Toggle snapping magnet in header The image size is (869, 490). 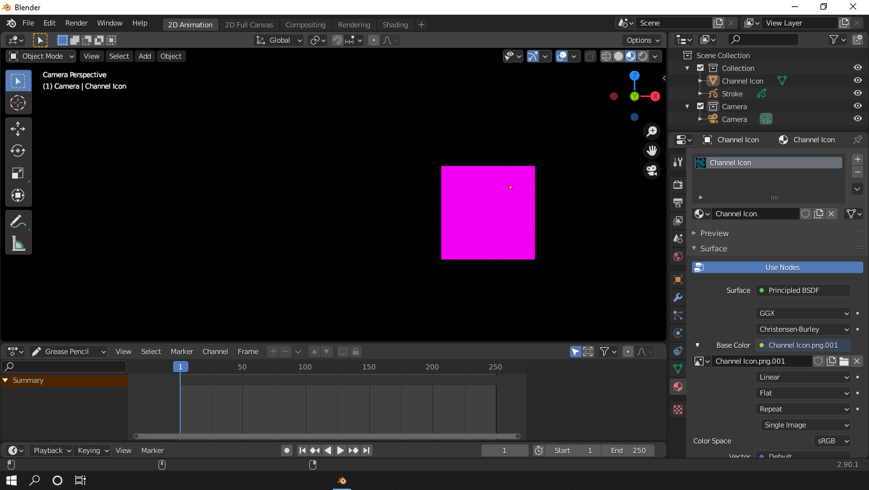[337, 40]
